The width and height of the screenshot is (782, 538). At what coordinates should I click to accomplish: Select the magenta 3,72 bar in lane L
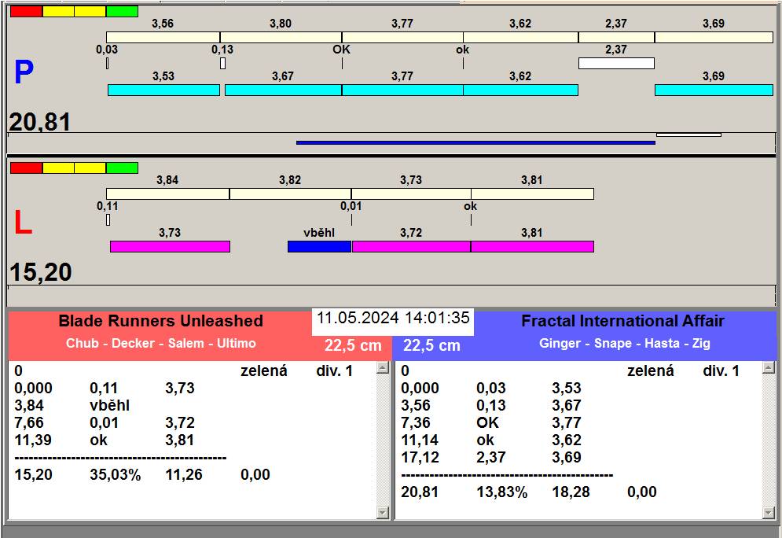(412, 246)
